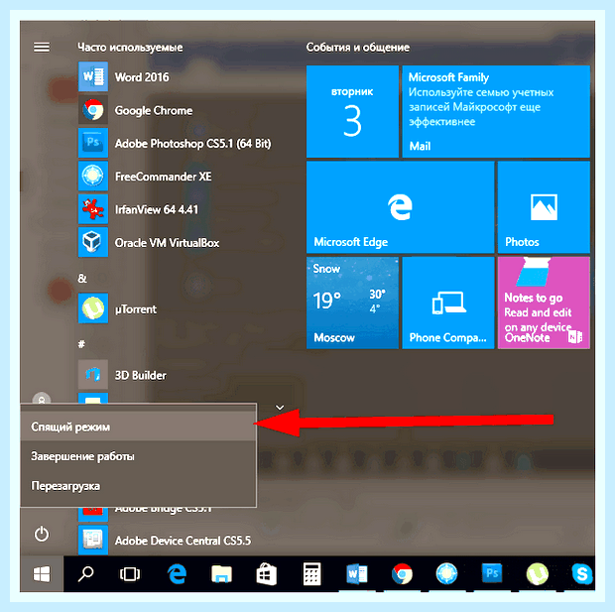Click the Google Chrome icon in app list
The image size is (615, 612).
coord(93,110)
